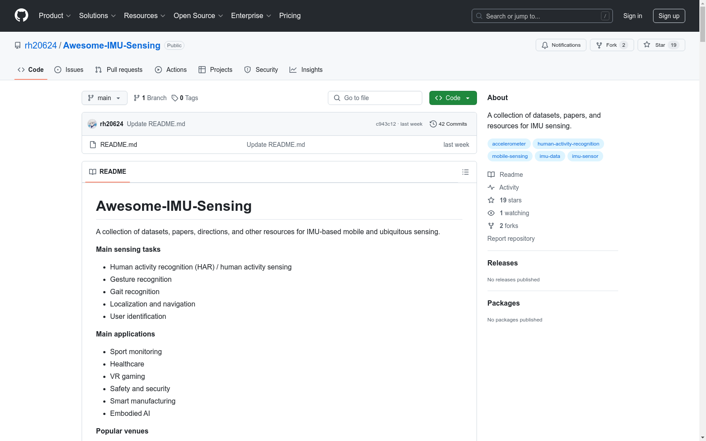Image resolution: width=706 pixels, height=441 pixels.
Task: Click the fork icon in Fork button
Action: coord(599,45)
